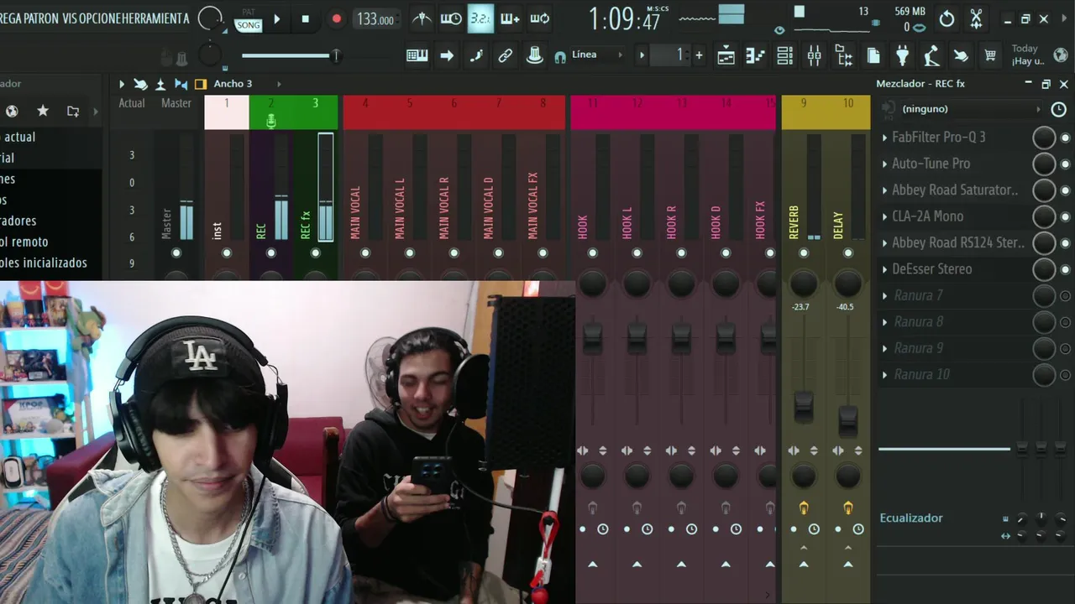Click the note/score icon beside the step-edit arrow

(x=476, y=56)
